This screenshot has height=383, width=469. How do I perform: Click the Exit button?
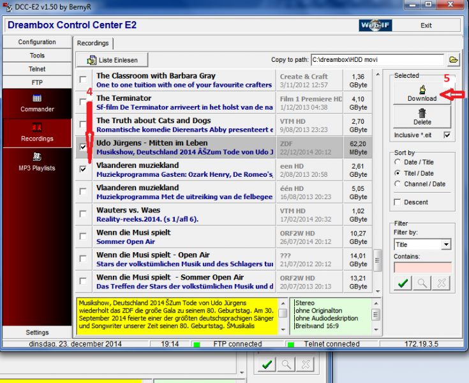(x=426, y=26)
